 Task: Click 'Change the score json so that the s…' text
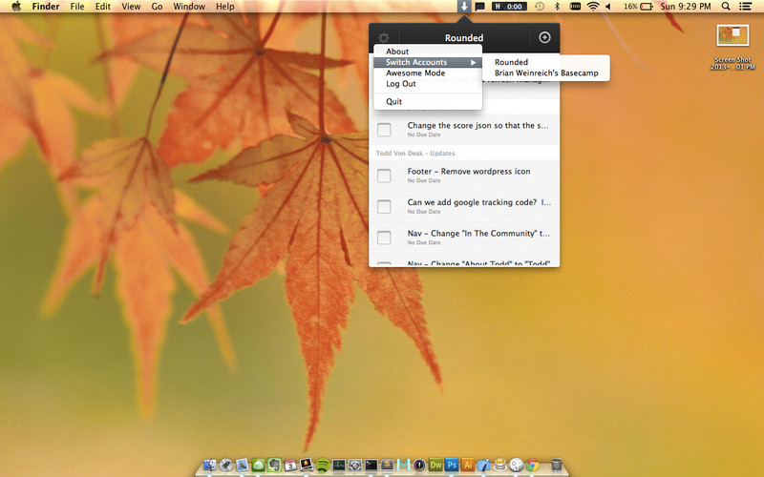tap(478, 126)
